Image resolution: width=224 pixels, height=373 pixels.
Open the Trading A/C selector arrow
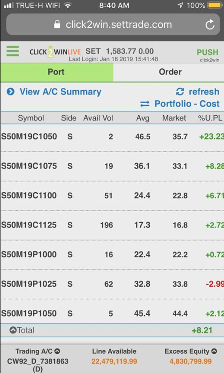pos(57,351)
